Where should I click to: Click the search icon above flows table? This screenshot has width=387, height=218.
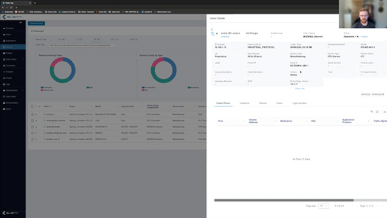pos(372,111)
